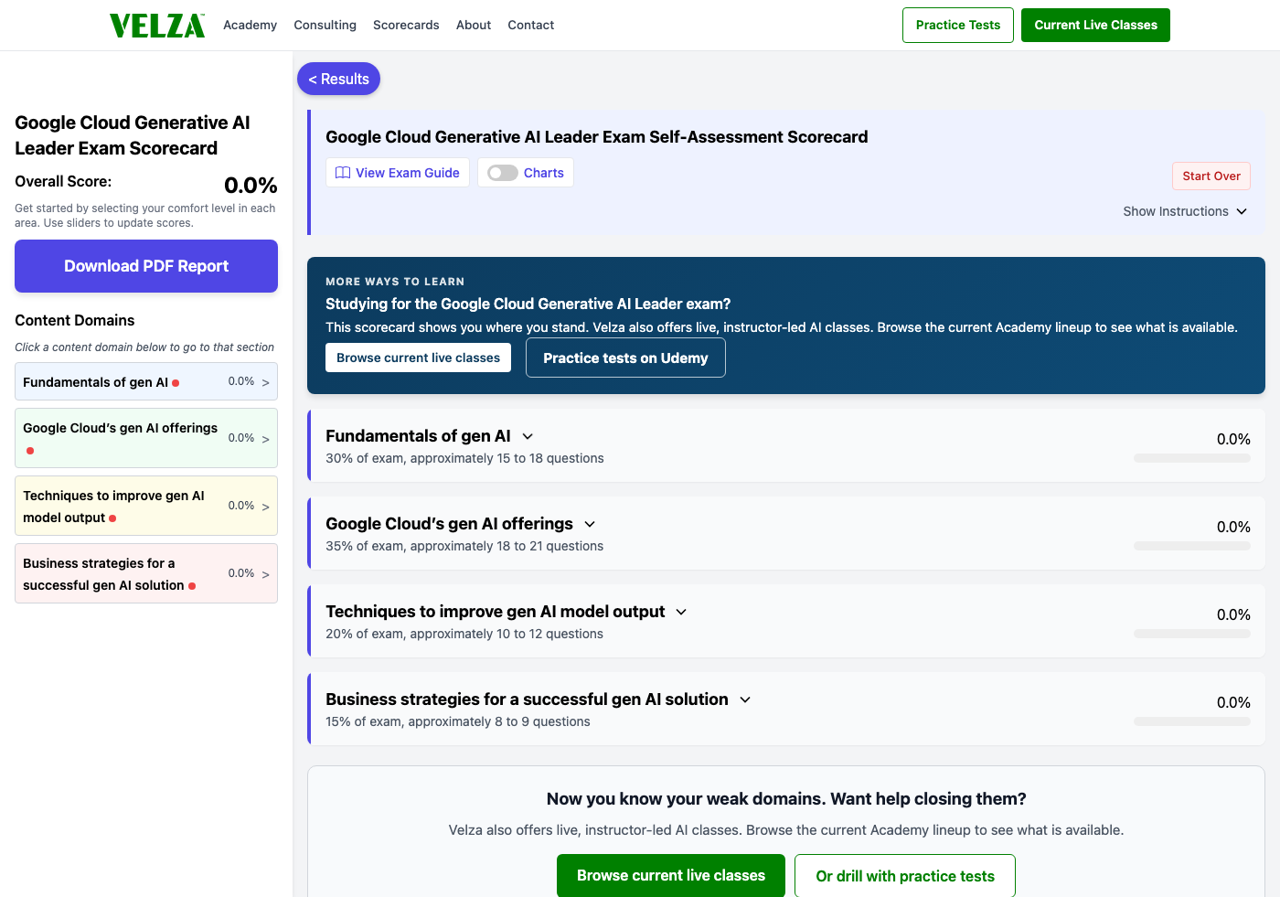This screenshot has width=1280, height=897.
Task: Click '15% of exam, approximately 8 to 9 questions'
Action: (458, 721)
